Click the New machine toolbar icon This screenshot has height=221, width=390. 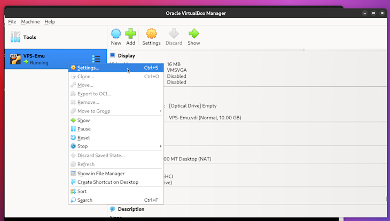(116, 35)
